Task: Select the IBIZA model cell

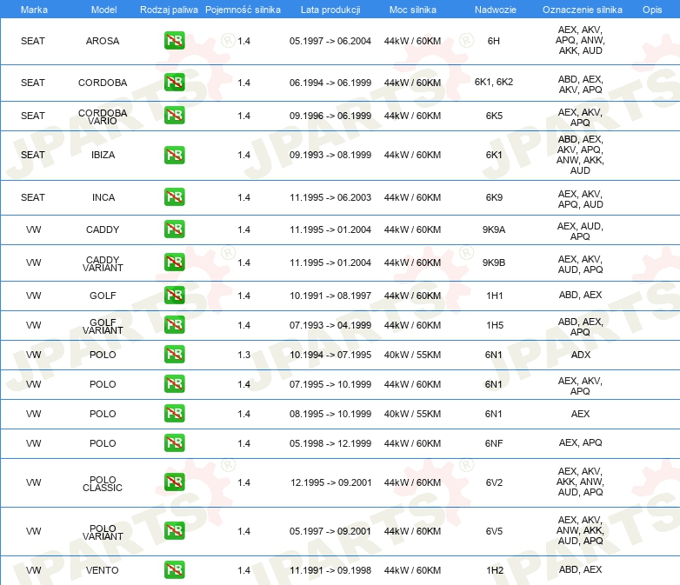Action: (x=103, y=155)
